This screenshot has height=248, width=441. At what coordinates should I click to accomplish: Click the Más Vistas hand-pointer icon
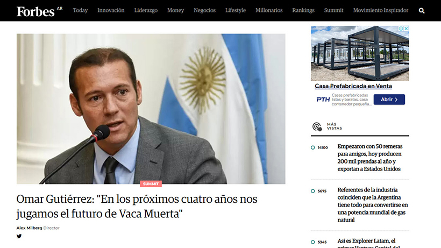point(317,126)
